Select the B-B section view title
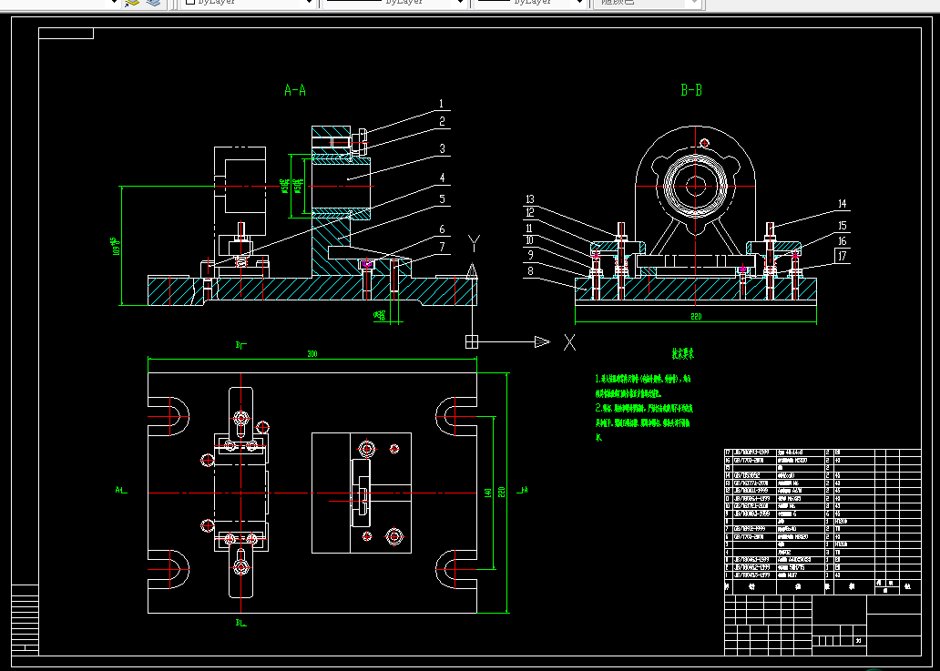This screenshot has height=671, width=940. click(691, 90)
